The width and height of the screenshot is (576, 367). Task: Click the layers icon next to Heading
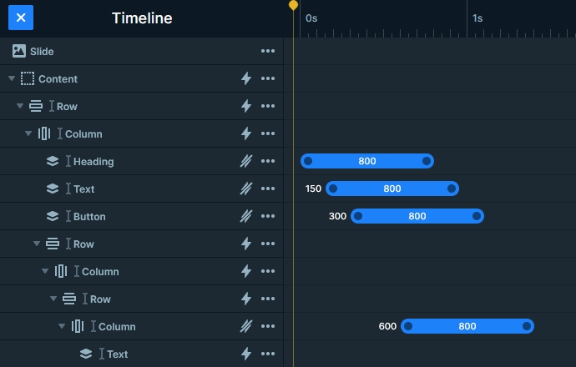point(53,161)
